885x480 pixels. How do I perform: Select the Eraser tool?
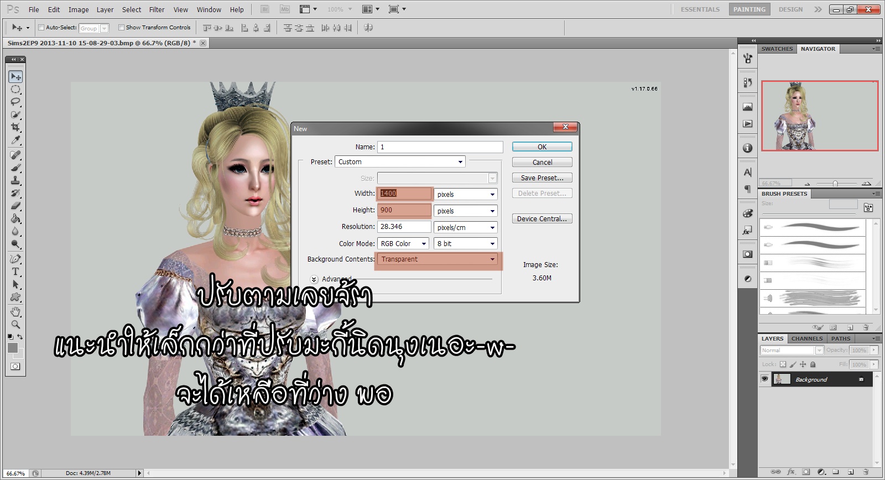point(15,206)
